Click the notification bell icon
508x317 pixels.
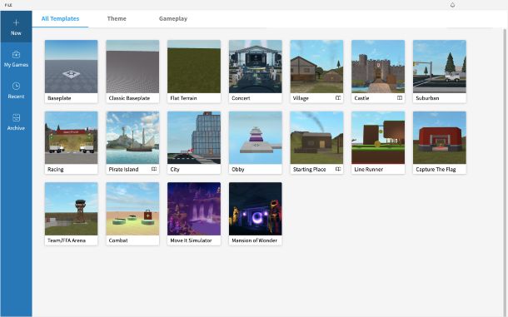(x=452, y=5)
